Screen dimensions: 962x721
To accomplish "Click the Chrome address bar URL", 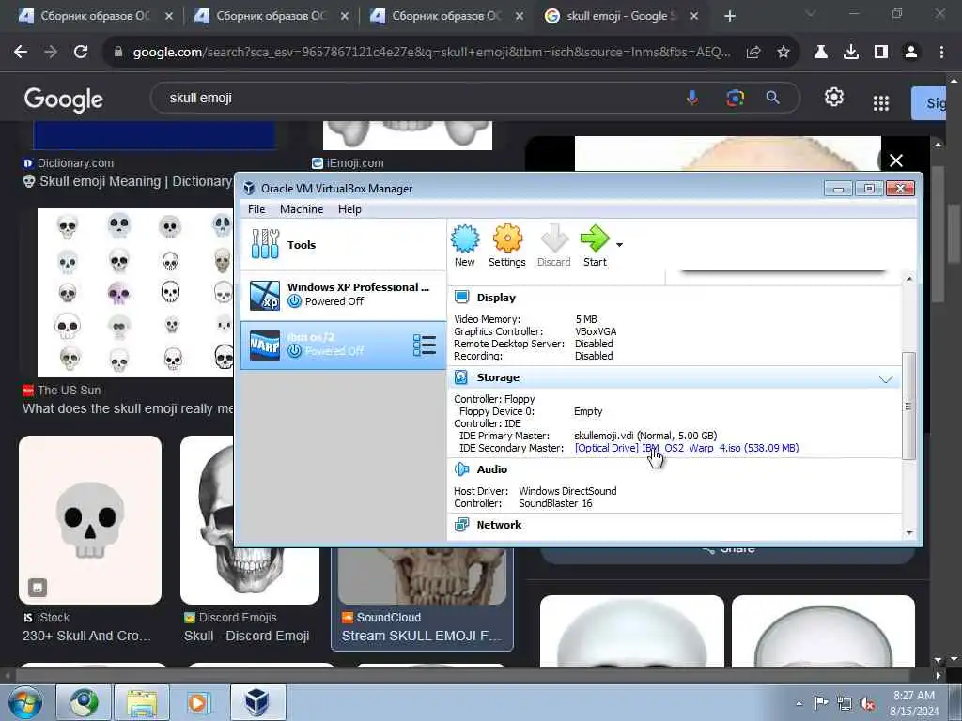I will click(x=431, y=53).
